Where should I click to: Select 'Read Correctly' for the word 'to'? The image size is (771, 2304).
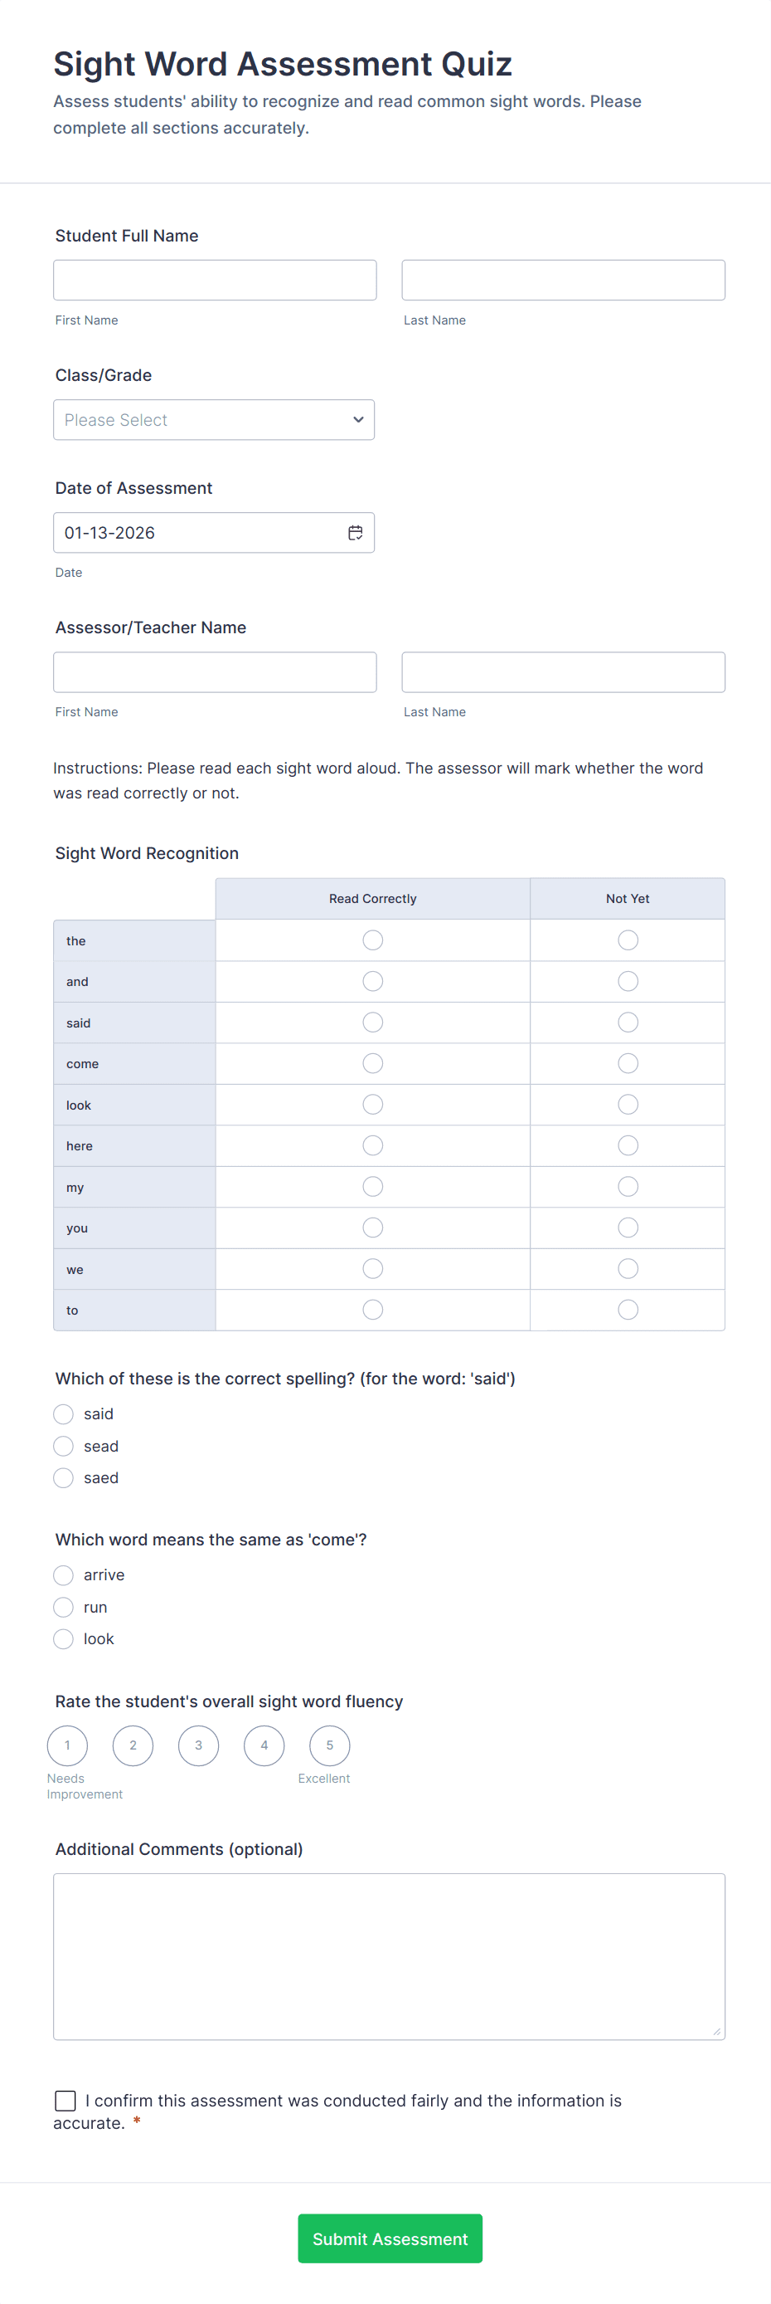click(x=372, y=1310)
